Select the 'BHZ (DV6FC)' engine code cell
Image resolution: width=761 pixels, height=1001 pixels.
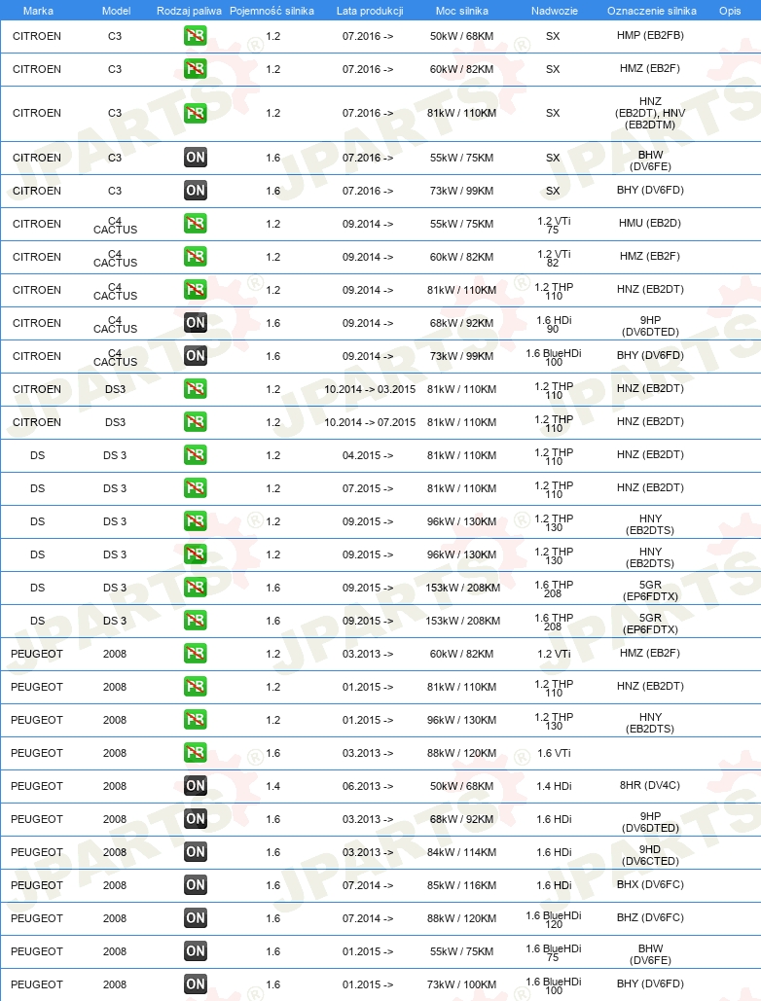pyautogui.click(x=650, y=917)
